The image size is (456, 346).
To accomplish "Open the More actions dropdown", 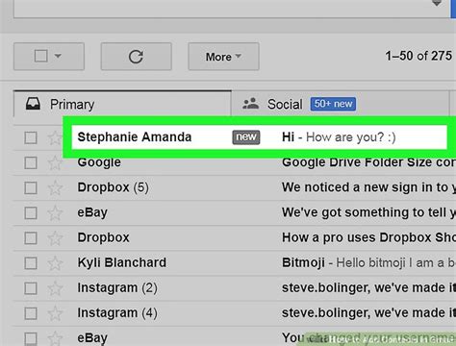I will 223,57.
